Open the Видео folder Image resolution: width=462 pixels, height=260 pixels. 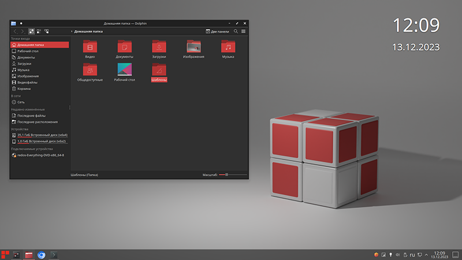pos(90,49)
